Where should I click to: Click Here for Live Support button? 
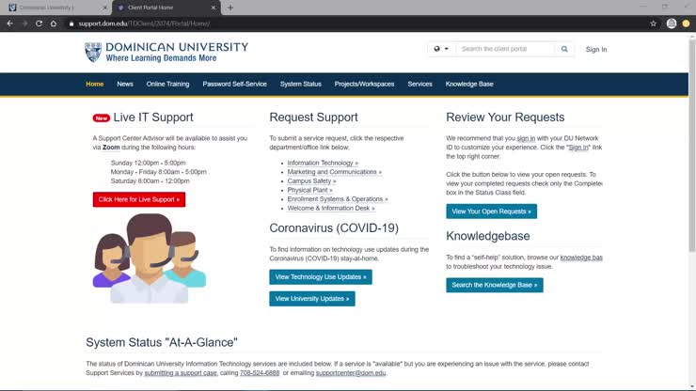click(139, 199)
